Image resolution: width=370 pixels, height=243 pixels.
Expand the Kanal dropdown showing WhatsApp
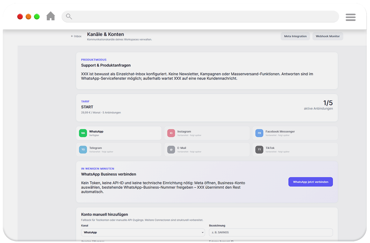coord(143,233)
